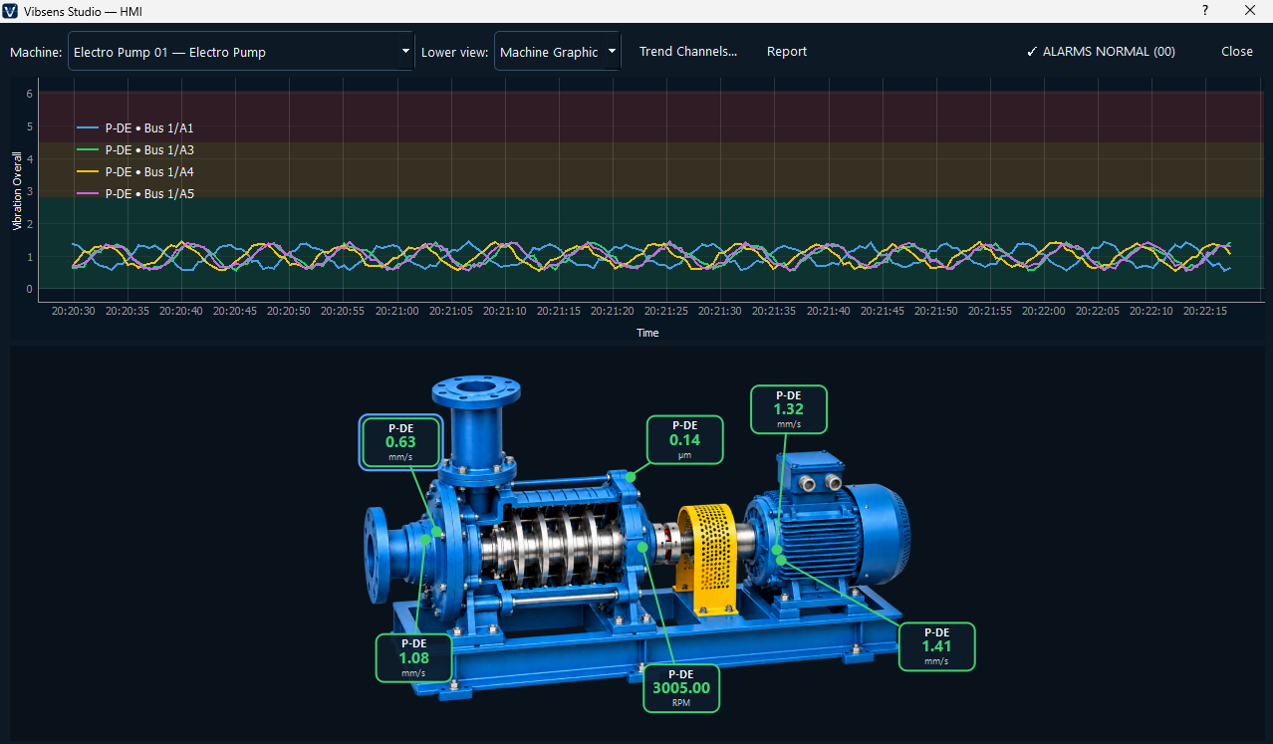Toggle the Bus 1/A5 legend entry
The width and height of the screenshot is (1273, 744).
pos(135,194)
